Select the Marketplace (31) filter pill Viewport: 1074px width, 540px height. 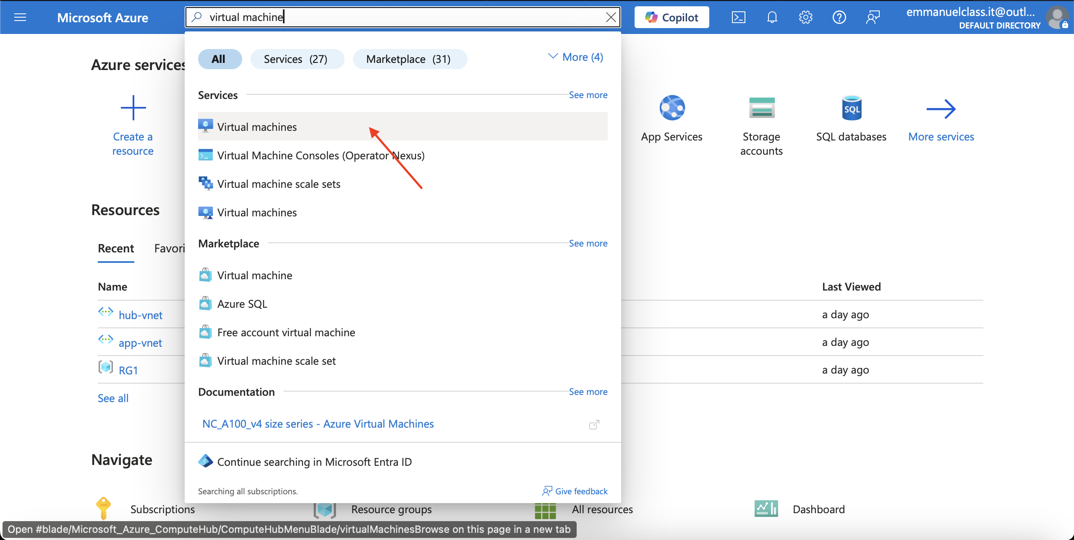coord(410,59)
